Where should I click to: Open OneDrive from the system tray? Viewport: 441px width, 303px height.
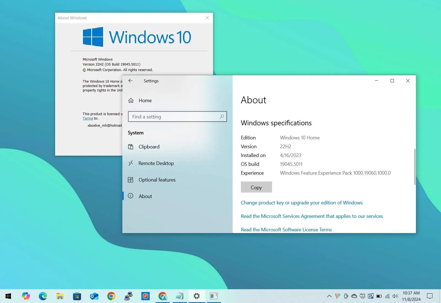click(354, 296)
